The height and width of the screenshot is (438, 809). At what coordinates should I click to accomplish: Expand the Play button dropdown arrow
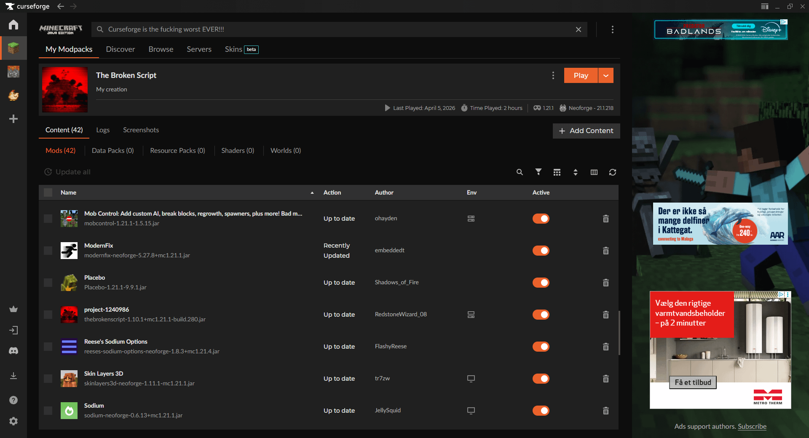tap(606, 75)
